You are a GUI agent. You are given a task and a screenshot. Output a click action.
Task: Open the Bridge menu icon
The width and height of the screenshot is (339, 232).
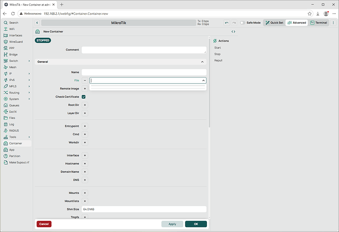[5, 54]
